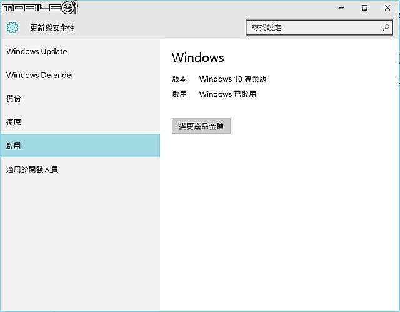Click the settings gear icon
The width and height of the screenshot is (400, 312).
[x=12, y=27]
